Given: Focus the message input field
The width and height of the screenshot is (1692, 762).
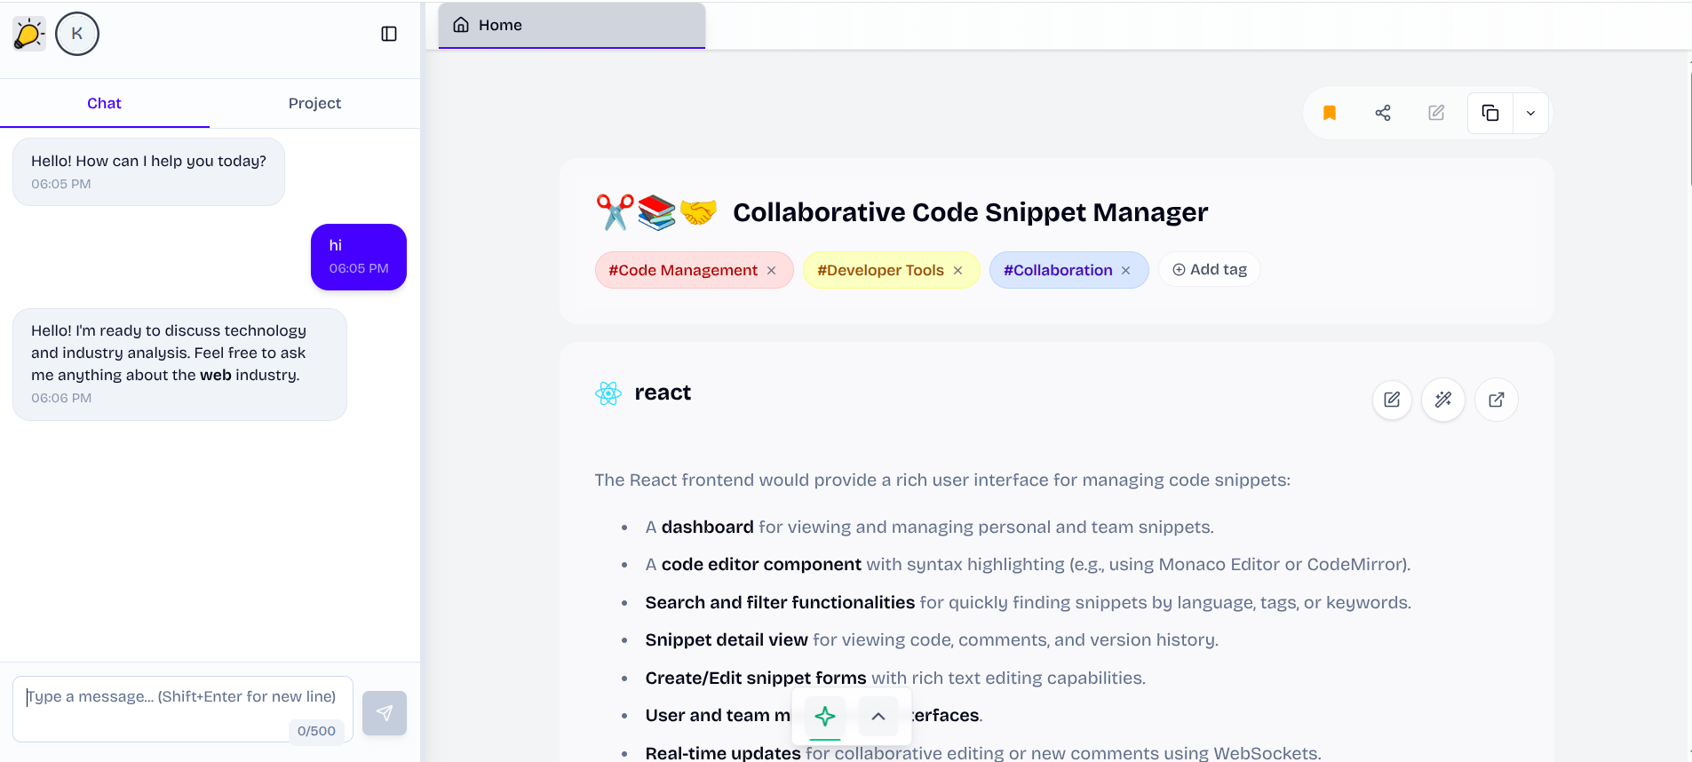Looking at the screenshot, I should [183, 709].
